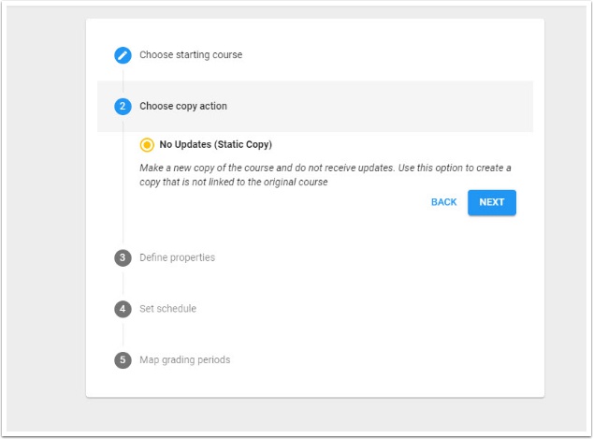
Task: Click the empty right side of highlighted step 2 row
Action: pos(421,107)
